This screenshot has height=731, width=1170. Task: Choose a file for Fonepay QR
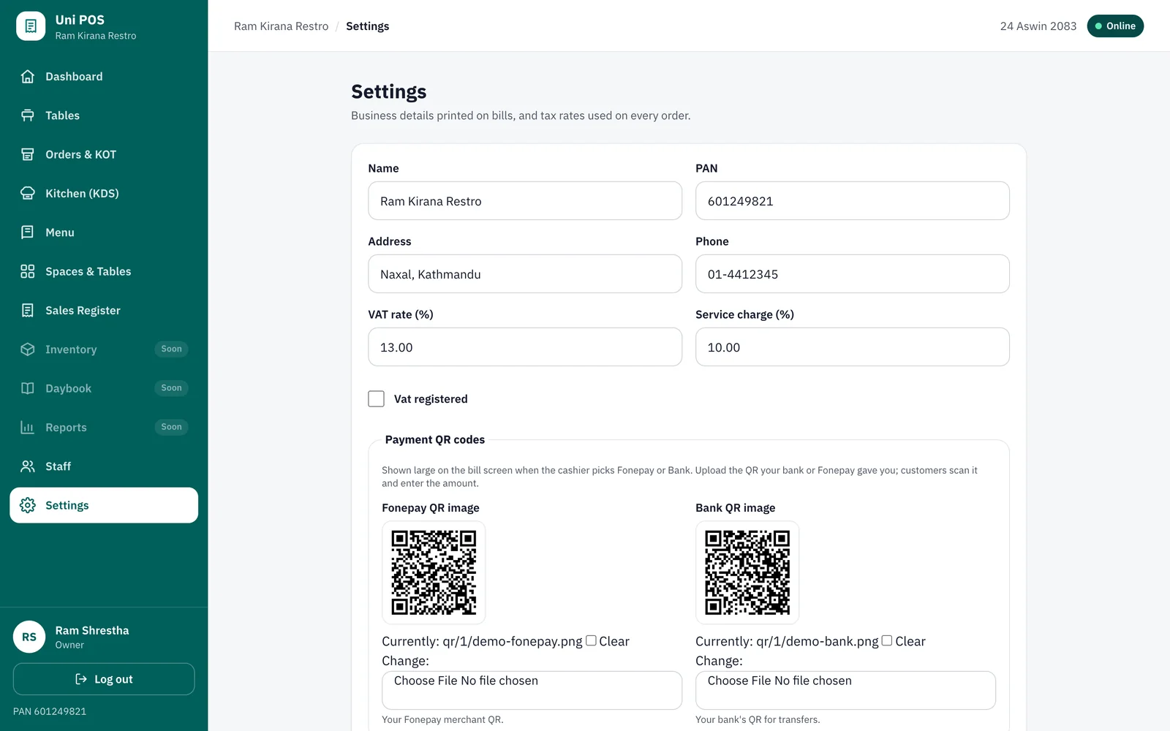[x=532, y=690]
